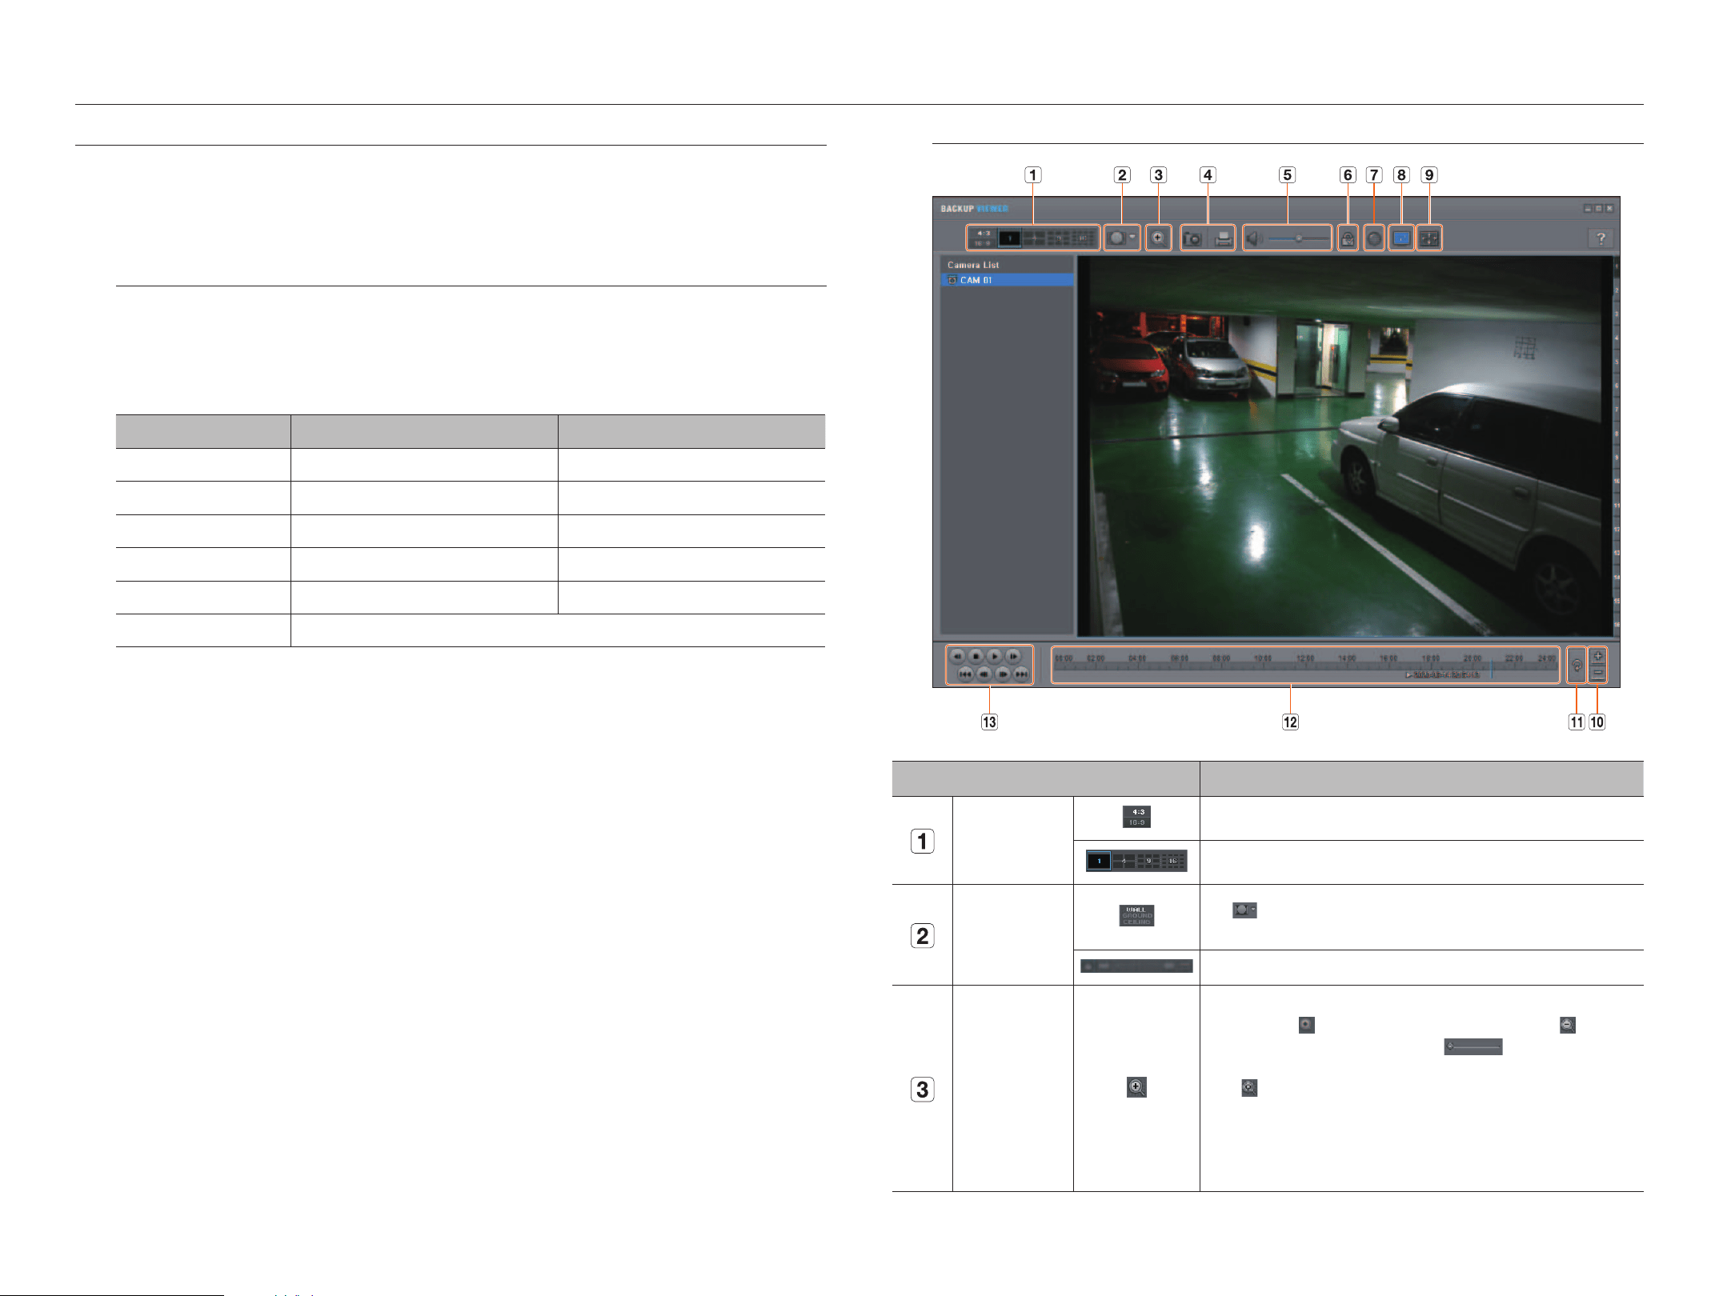
Task: Click the round record-style toolbar icon
Action: pos(1374,238)
